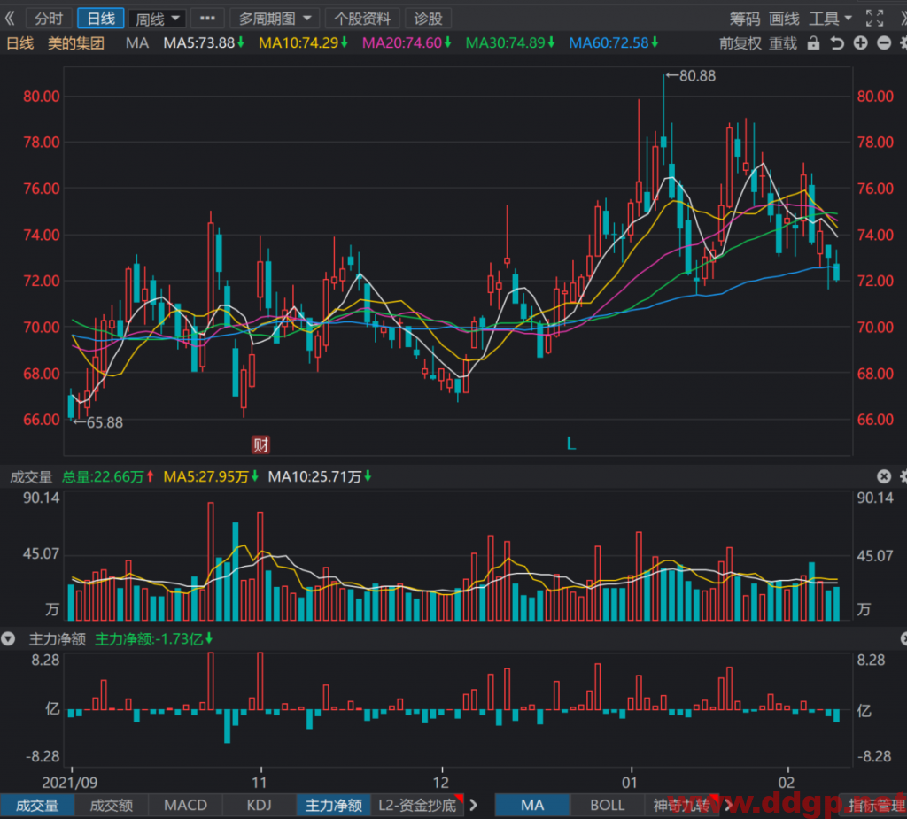The height and width of the screenshot is (819, 907).
Task: Click the yellow MA10:74.29 readout
Action: tap(303, 43)
